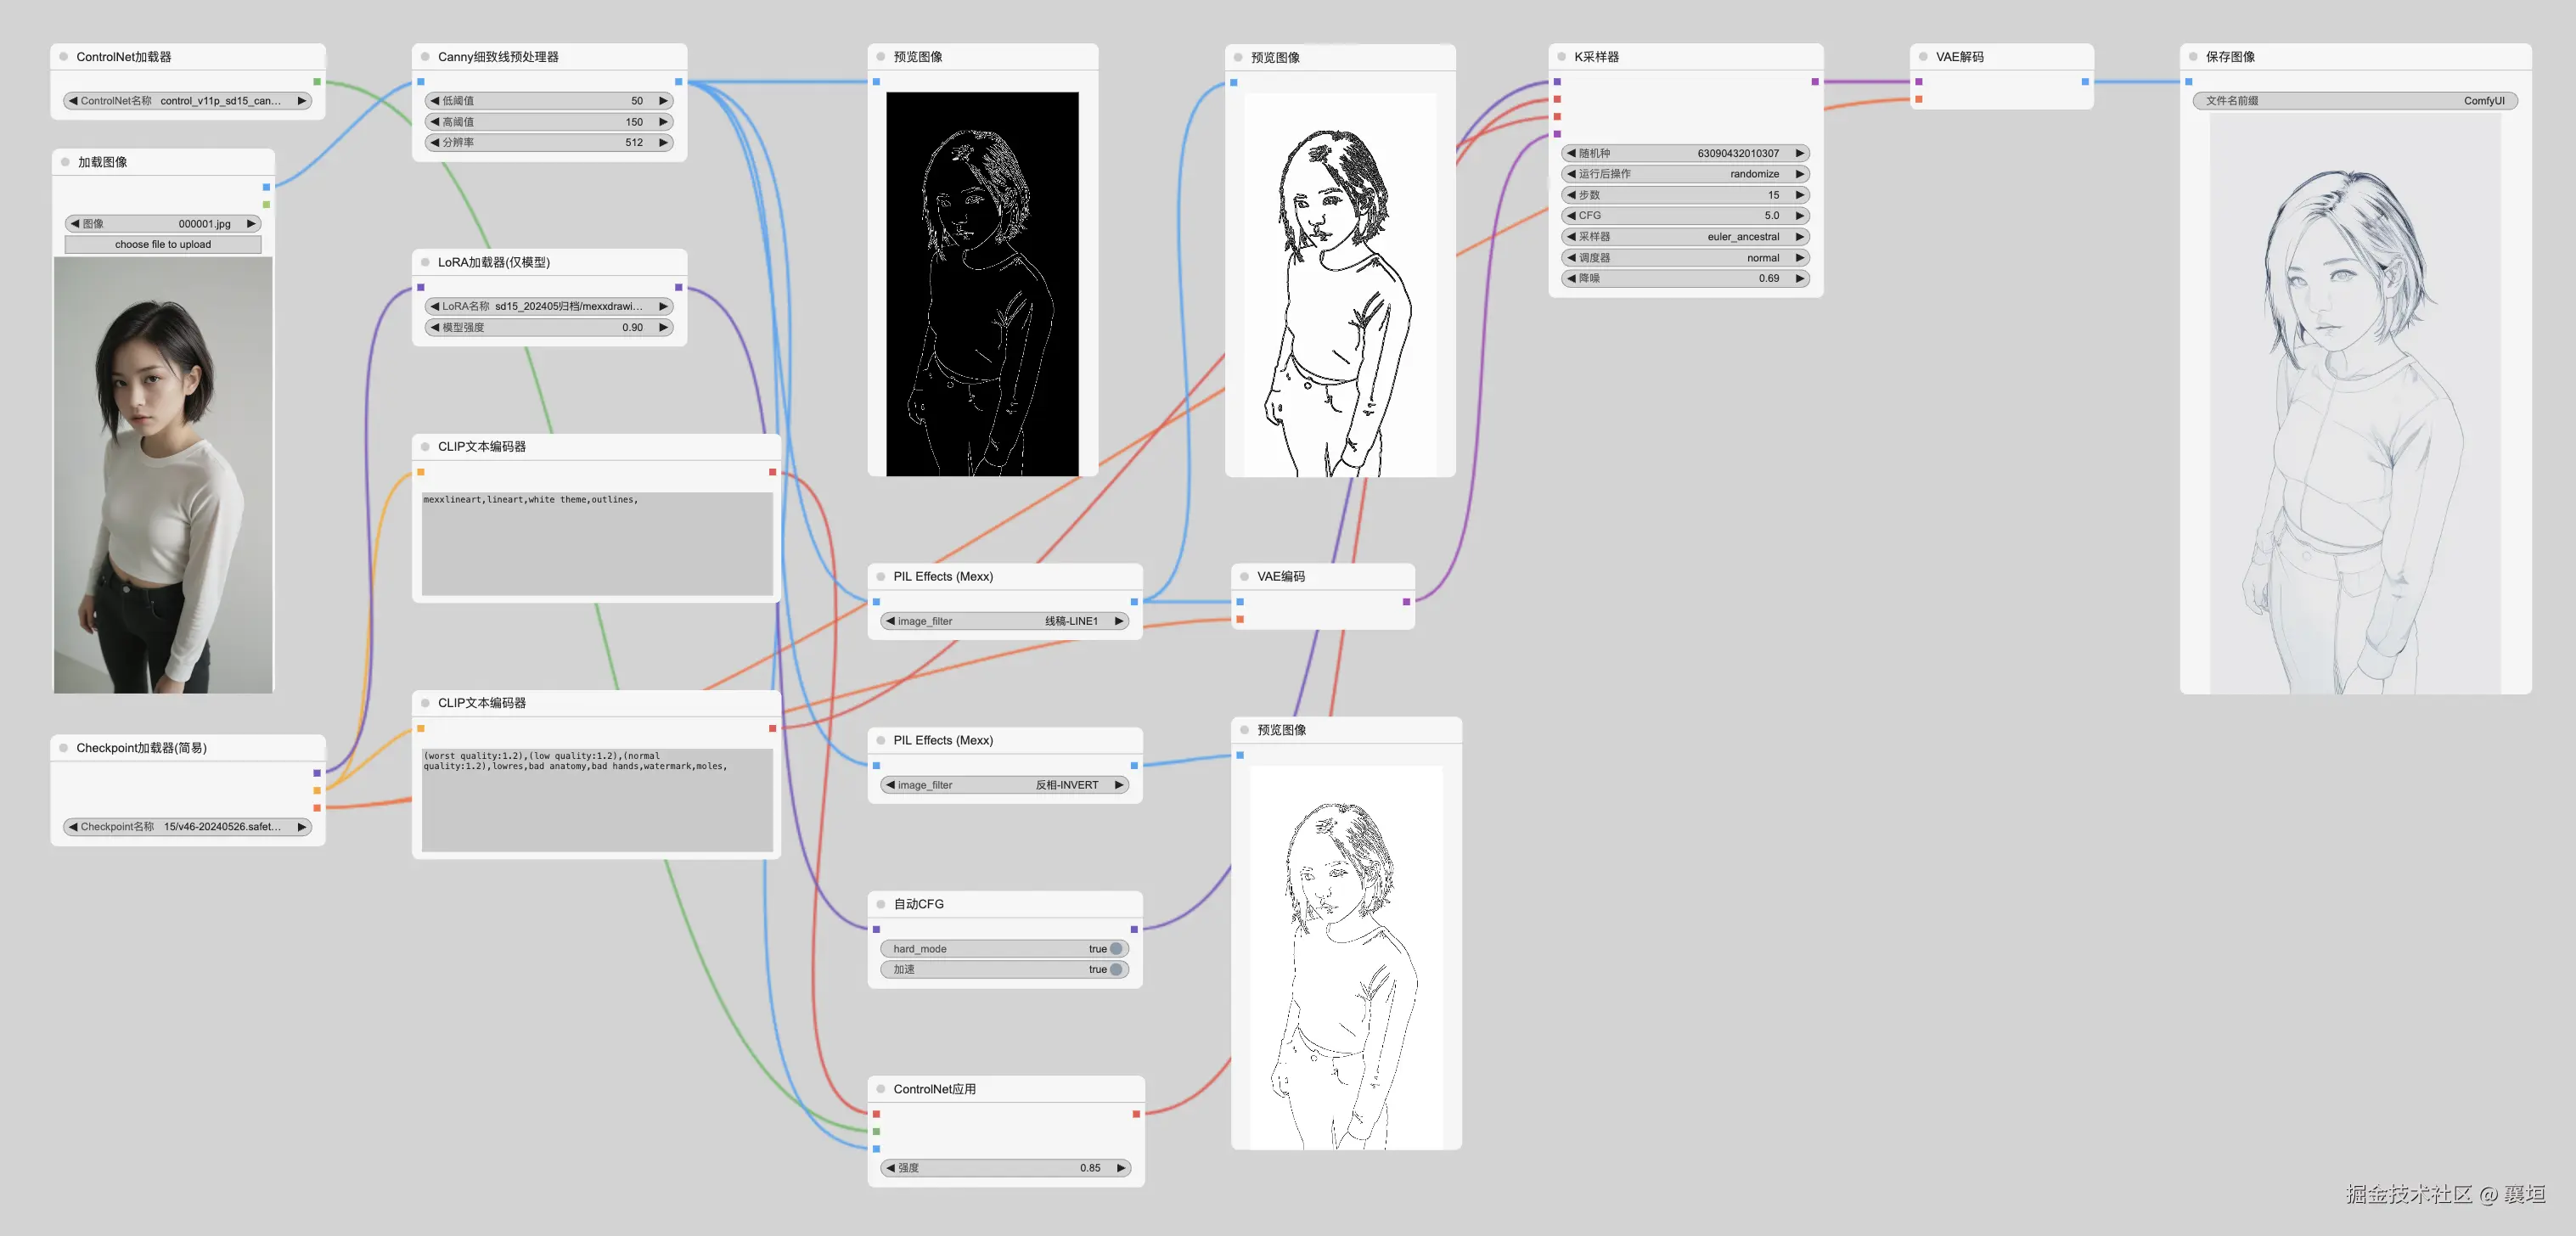Click the 降噪 0.69 slider field
Viewport: 2576px width, 1236px height.
pos(1686,278)
